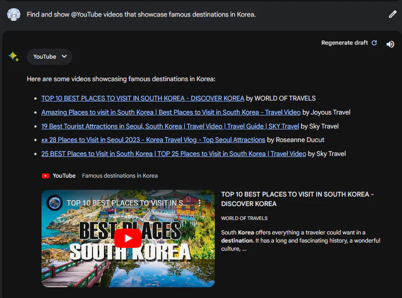Open 28 Places to Visit in Seoul 2023 link
Image resolution: width=402 pixels, height=298 pixels.
[153, 140]
